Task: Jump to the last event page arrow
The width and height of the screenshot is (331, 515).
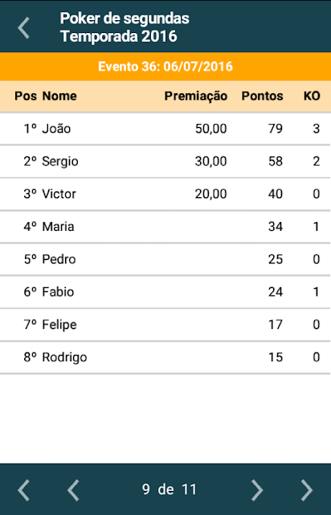Action: 307,490
